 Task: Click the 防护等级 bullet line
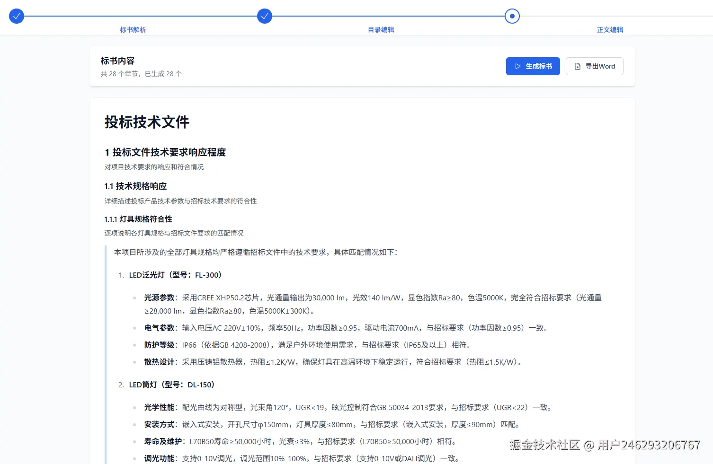307,345
